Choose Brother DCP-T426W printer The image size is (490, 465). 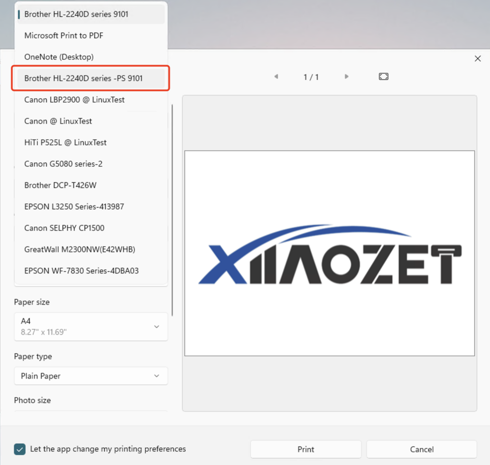(x=91, y=185)
